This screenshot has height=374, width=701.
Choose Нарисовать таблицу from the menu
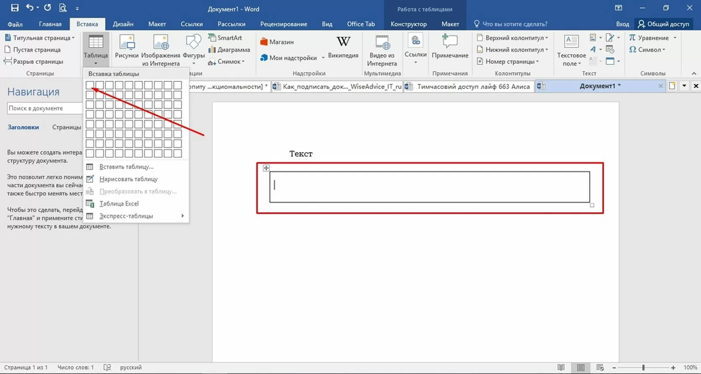point(136,179)
